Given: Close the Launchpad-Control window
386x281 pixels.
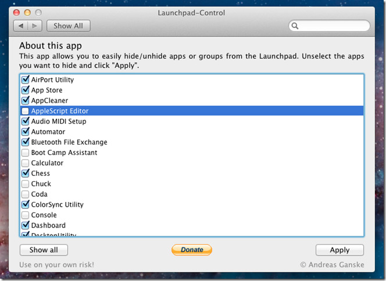Looking at the screenshot, I should 16,13.
